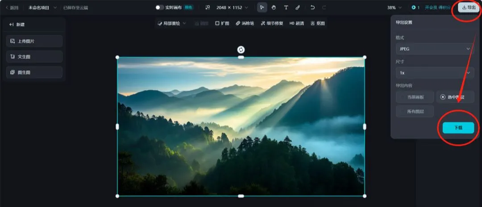Select the 细节修复 detail repair tool

click(x=272, y=23)
